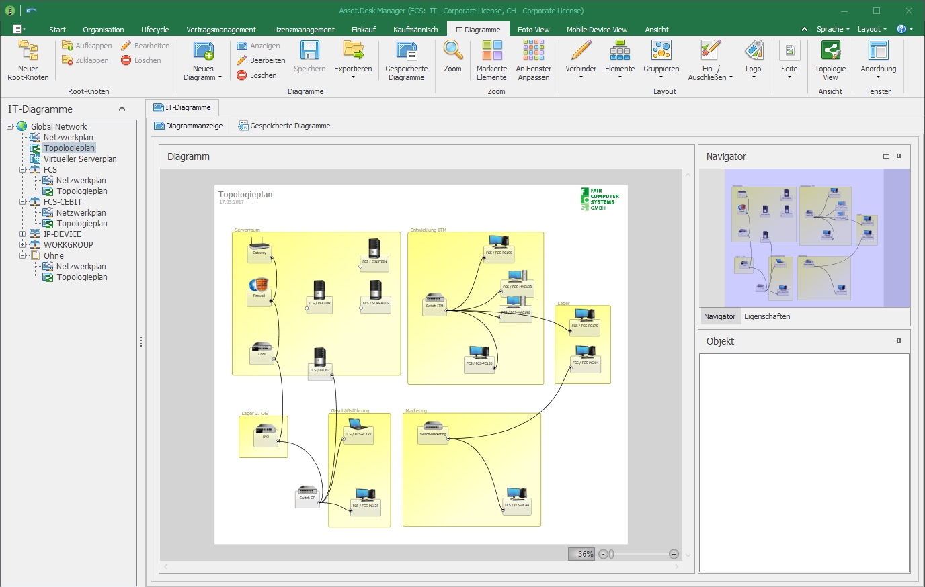Image resolution: width=925 pixels, height=587 pixels.
Task: Select the FCS / EINSTEIN server node
Action: [374, 255]
